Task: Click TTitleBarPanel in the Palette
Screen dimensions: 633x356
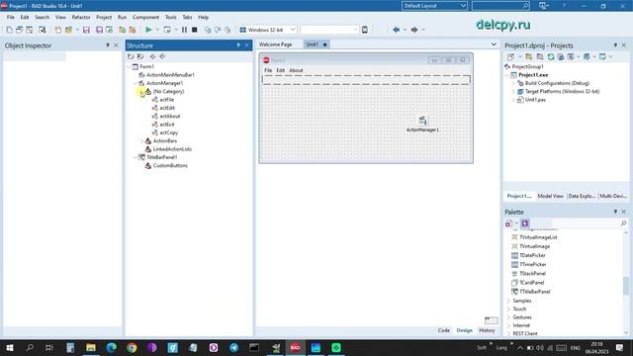Action: [535, 292]
